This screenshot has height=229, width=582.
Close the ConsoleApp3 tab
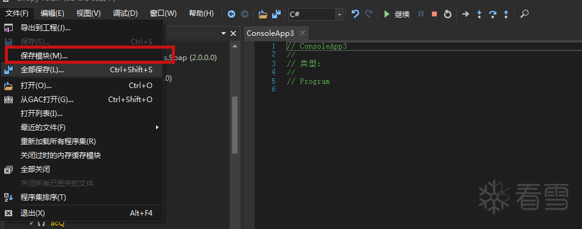coord(303,33)
